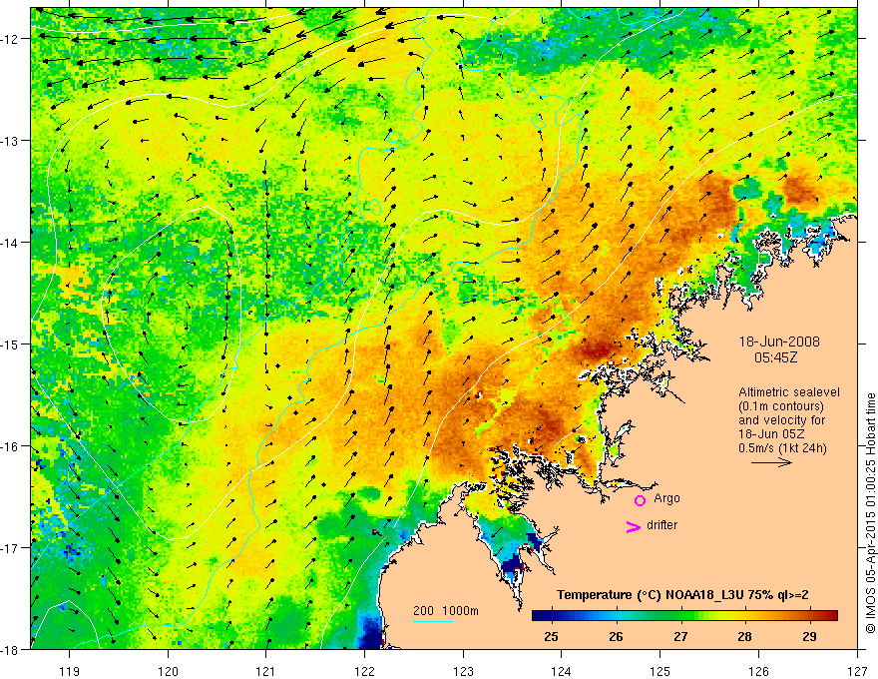This screenshot has height=679, width=878.
Task: Click the "18-Jun 05Z" text line
Action: pyautogui.click(x=771, y=434)
